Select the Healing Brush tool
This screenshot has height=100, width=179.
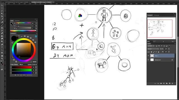point(2,22)
